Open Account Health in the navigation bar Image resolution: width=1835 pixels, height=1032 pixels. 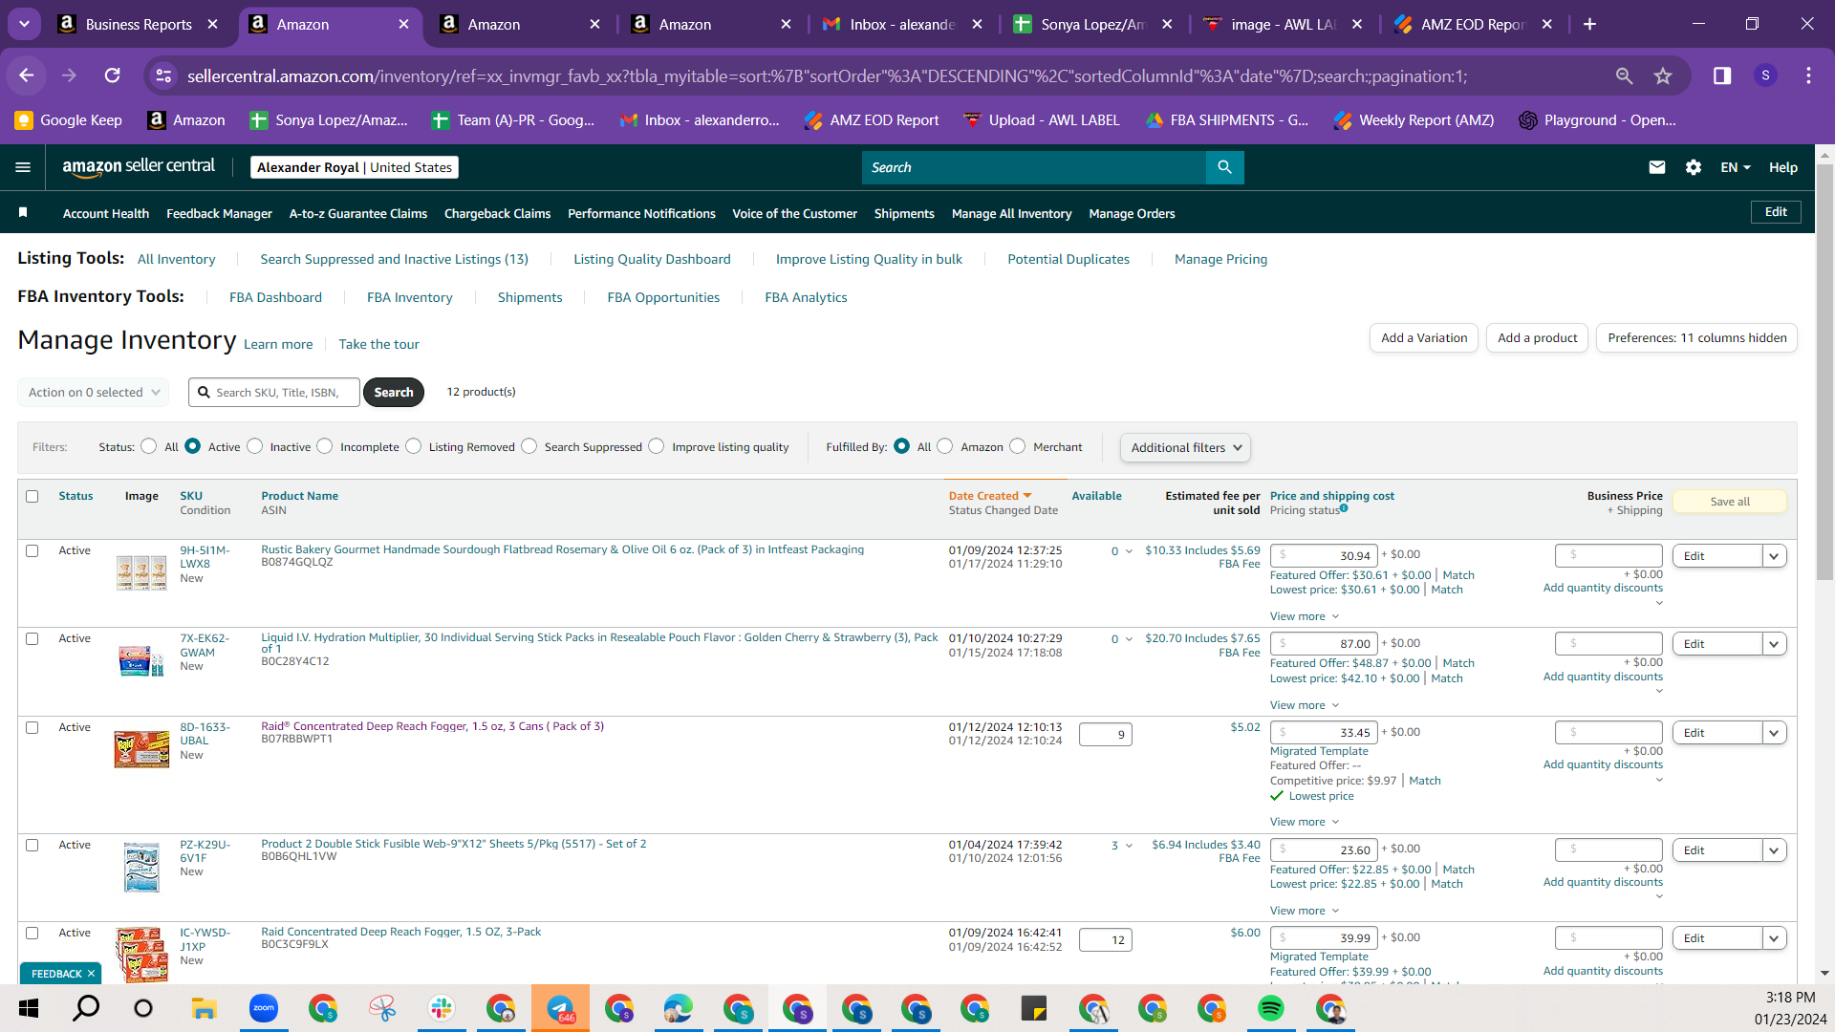click(106, 213)
